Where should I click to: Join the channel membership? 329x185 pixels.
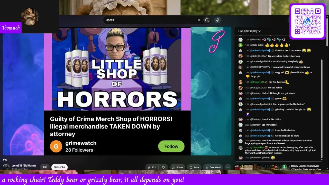coord(45,167)
